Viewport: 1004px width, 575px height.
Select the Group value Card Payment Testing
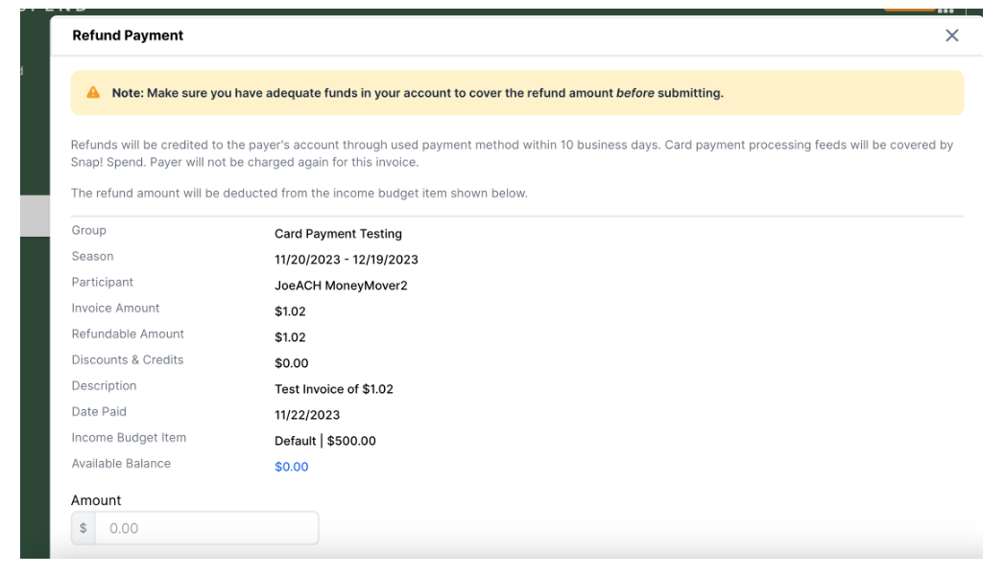pyautogui.click(x=338, y=233)
